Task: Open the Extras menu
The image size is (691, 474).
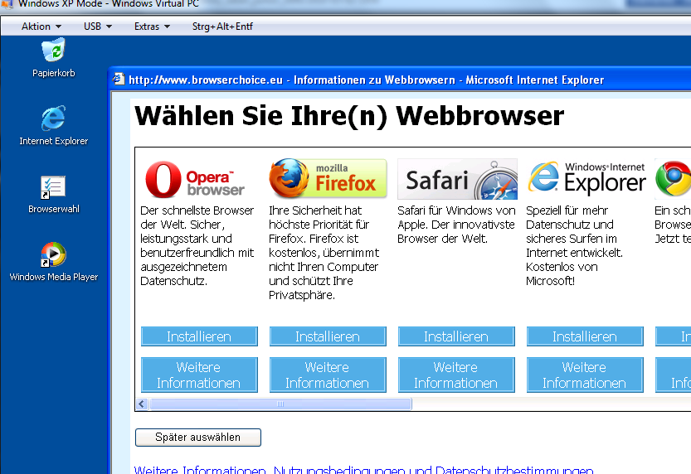Action: pos(152,27)
